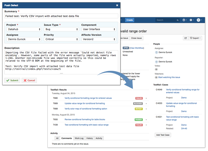Open case C4049 Verify conditional formatting link

(183, 91)
